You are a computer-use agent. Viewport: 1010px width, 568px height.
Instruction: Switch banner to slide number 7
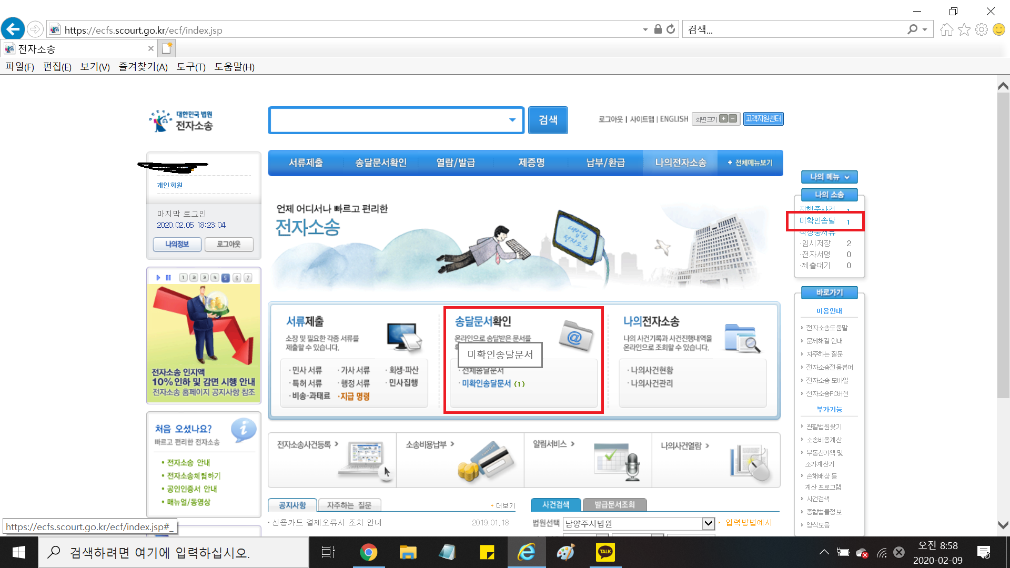coord(248,278)
